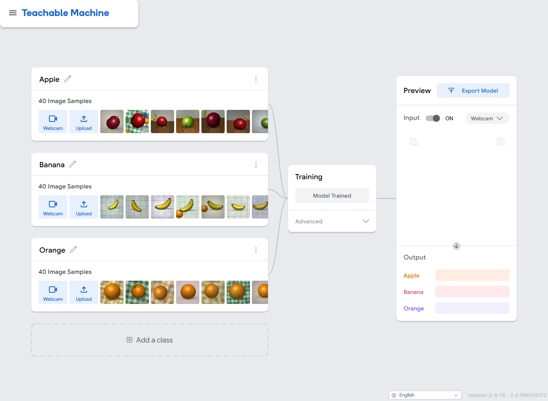Click Webcam button in Apple class

pyautogui.click(x=53, y=122)
